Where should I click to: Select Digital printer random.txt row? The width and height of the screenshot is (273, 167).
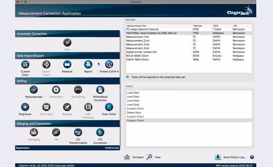(189, 52)
